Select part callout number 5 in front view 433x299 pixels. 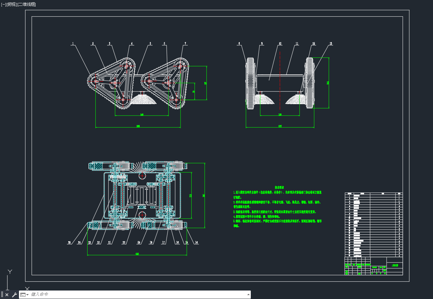click(x=151, y=43)
